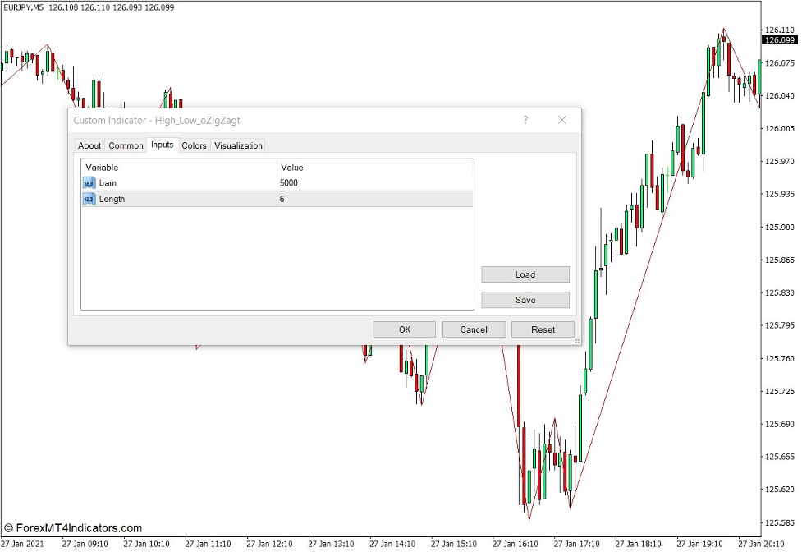Click the 123 icon beside the barn variable
Viewport: 802px width, 552px height.
[x=89, y=182]
